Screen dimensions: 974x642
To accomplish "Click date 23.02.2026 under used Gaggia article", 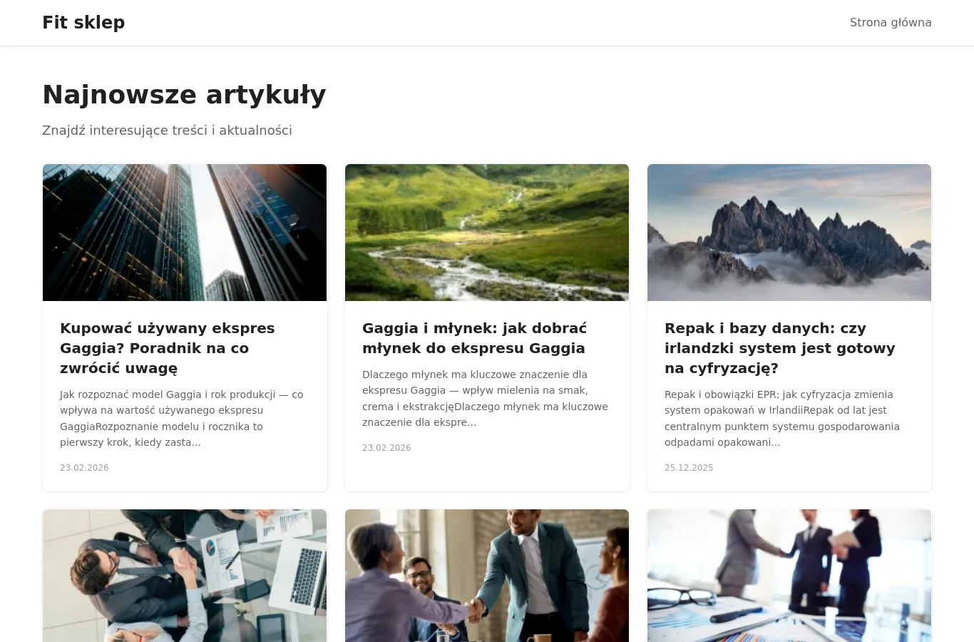I will click(x=84, y=468).
